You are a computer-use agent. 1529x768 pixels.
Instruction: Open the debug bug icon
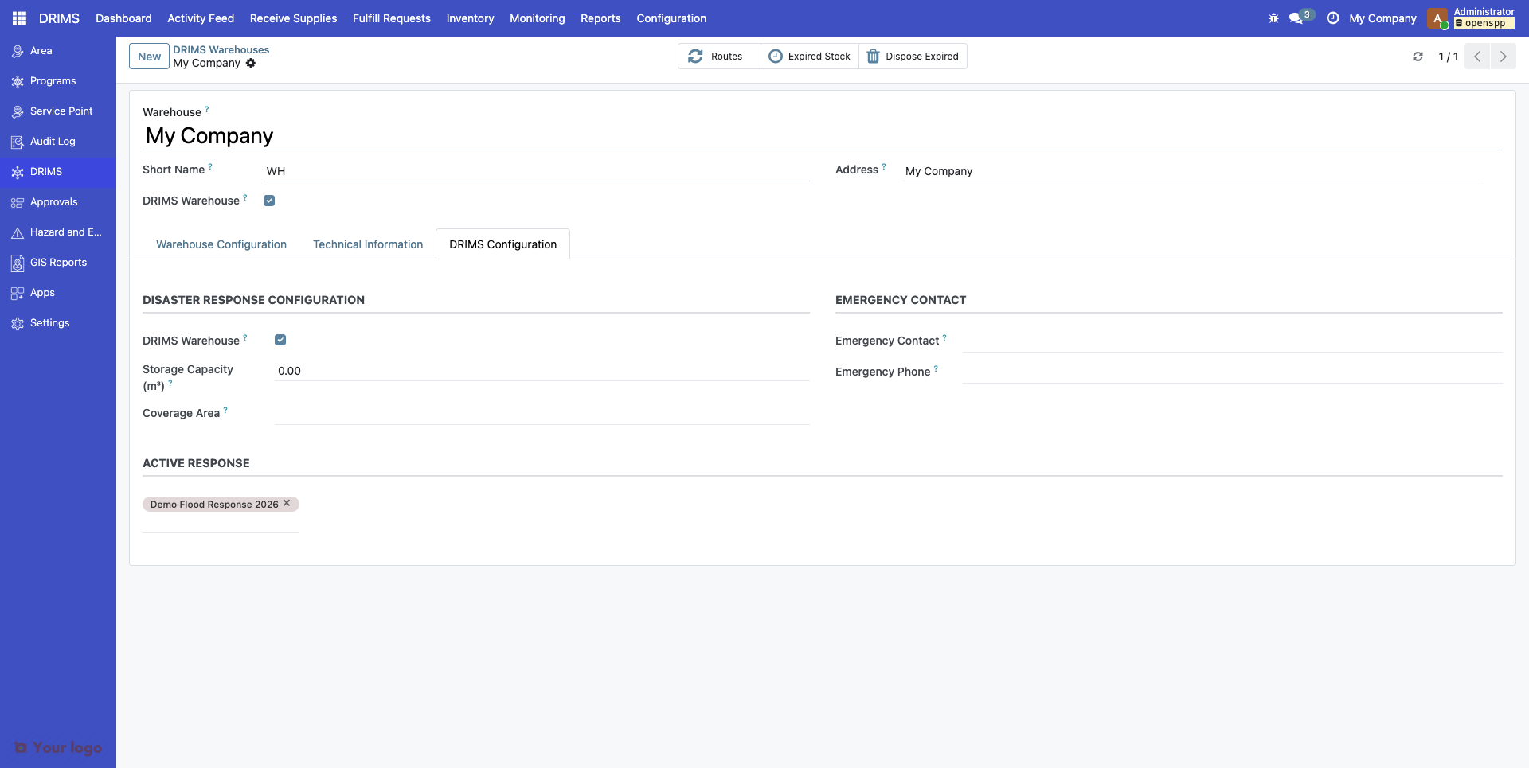tap(1273, 18)
